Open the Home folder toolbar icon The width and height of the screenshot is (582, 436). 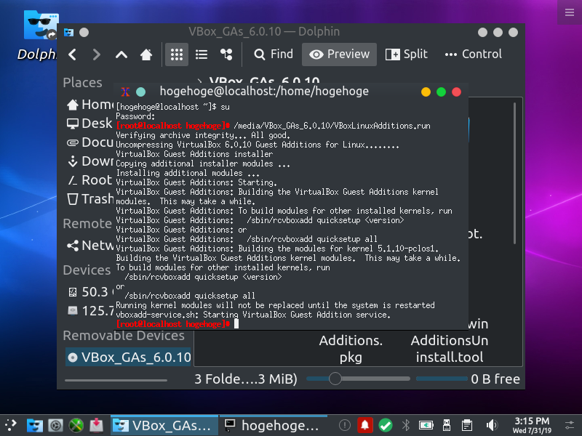(x=146, y=54)
